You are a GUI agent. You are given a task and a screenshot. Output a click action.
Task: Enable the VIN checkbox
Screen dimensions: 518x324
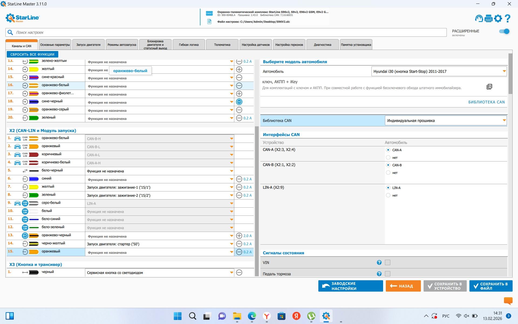(x=388, y=262)
